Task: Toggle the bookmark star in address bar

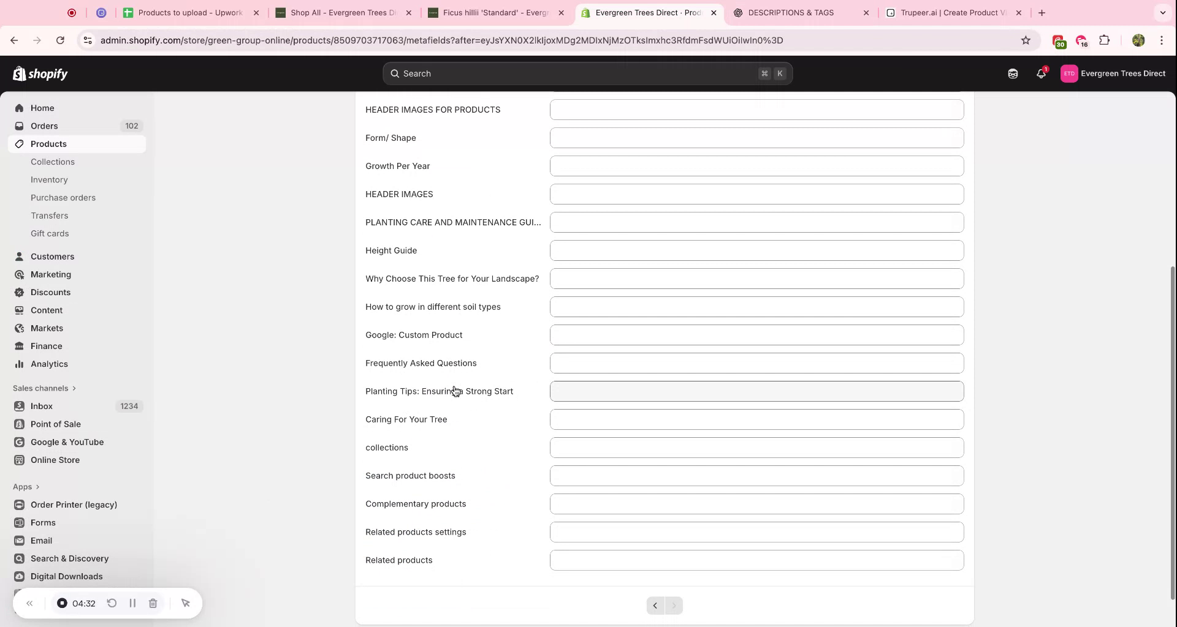Action: [1026, 40]
